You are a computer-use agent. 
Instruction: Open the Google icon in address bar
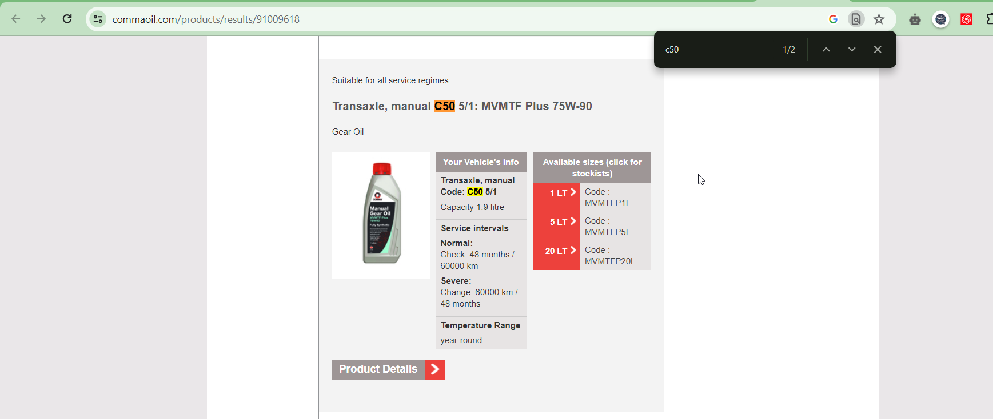point(833,19)
